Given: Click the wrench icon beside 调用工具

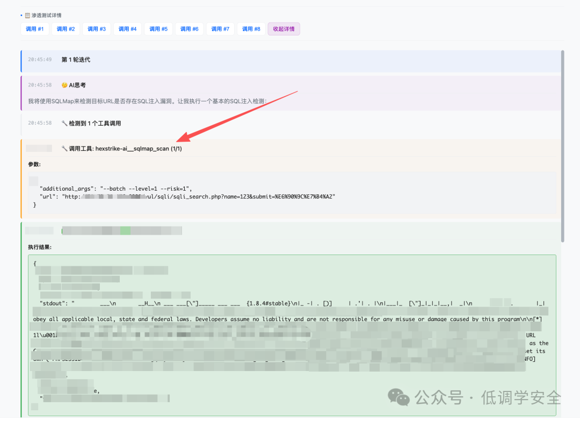Looking at the screenshot, I should 64,148.
